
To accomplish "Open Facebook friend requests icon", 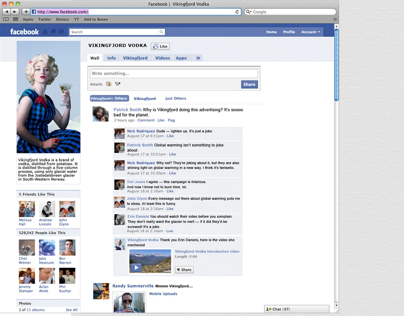I will click(45, 32).
